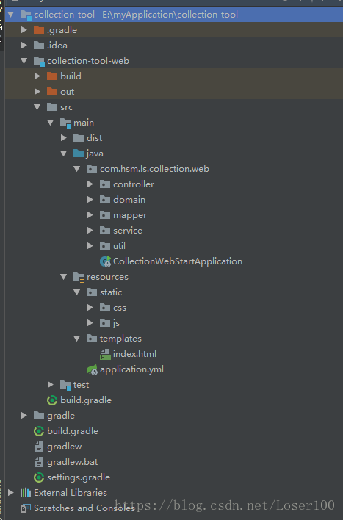
Task: Select the CollectionWebStartApplication class name
Action: point(178,261)
